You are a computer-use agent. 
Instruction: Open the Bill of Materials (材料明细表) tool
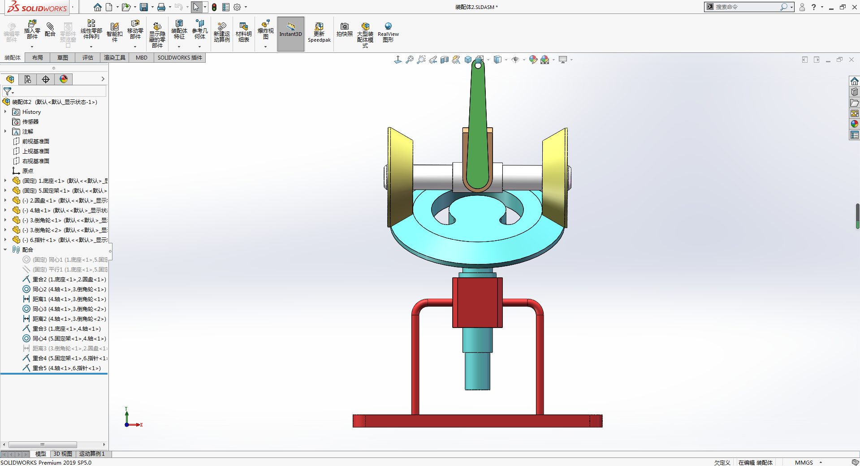click(x=244, y=32)
